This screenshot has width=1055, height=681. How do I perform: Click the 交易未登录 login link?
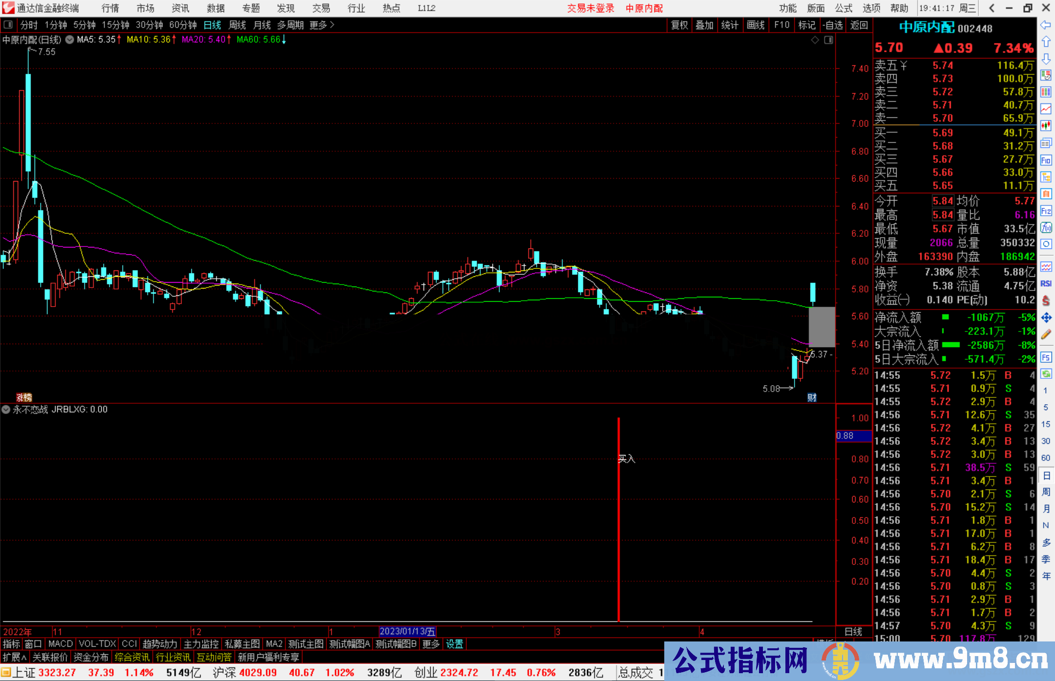click(591, 8)
